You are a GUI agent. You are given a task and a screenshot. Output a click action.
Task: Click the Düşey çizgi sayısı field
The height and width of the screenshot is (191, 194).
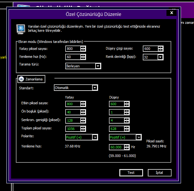pyautogui.click(x=150, y=49)
